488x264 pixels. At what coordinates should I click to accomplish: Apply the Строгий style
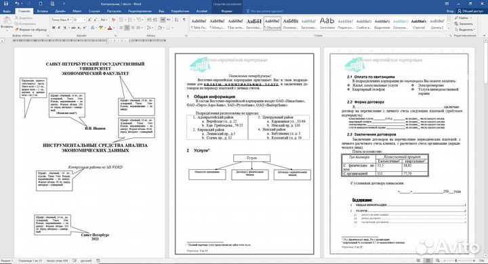[419, 24]
